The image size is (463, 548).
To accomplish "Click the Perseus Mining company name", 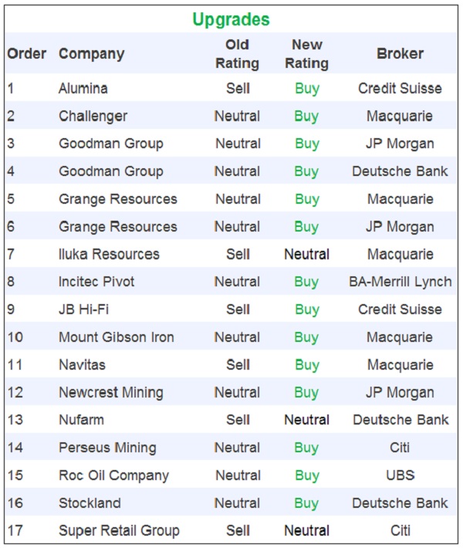I will (x=107, y=448).
